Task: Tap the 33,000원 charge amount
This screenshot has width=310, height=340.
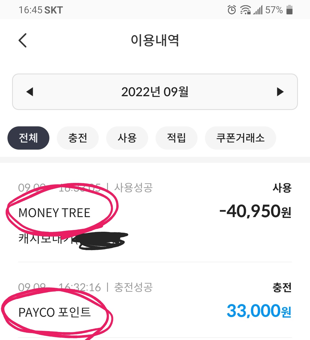Action: pyautogui.click(x=259, y=311)
